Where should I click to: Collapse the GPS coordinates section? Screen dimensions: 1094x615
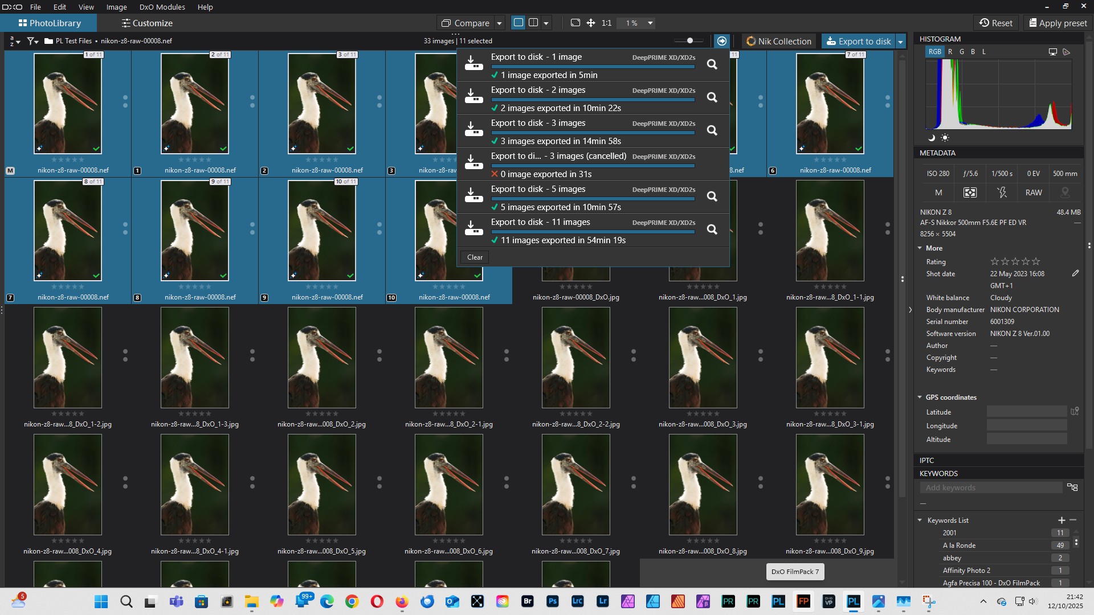click(x=920, y=397)
